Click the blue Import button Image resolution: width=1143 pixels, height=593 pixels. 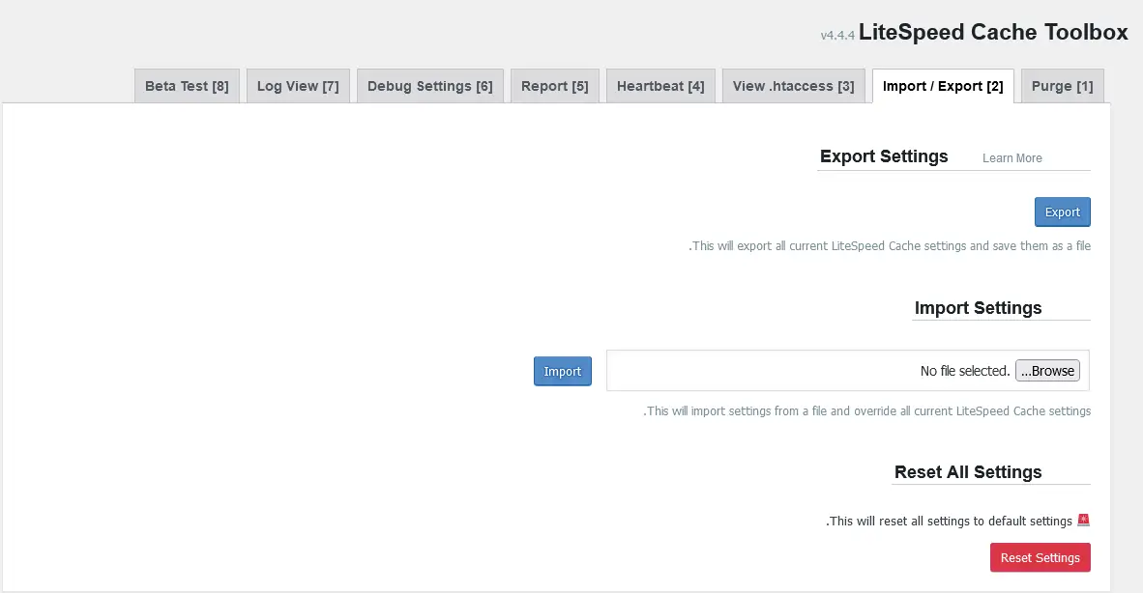562,371
